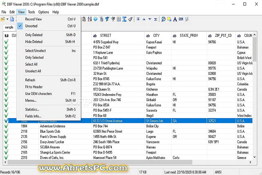Toggle green check mark on row 2165
This screenshot has height=175, width=262.
(6, 152)
